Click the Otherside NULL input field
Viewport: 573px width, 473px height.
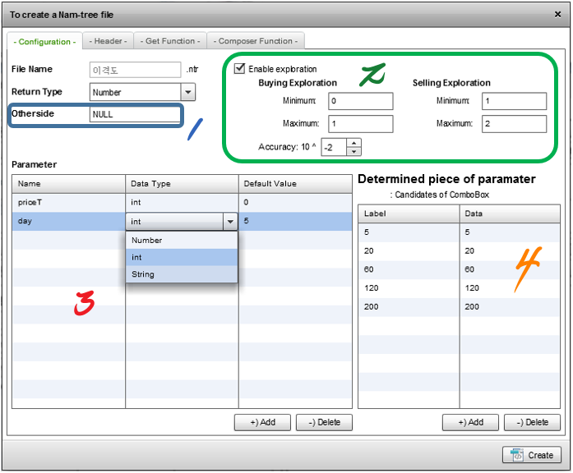coord(135,115)
